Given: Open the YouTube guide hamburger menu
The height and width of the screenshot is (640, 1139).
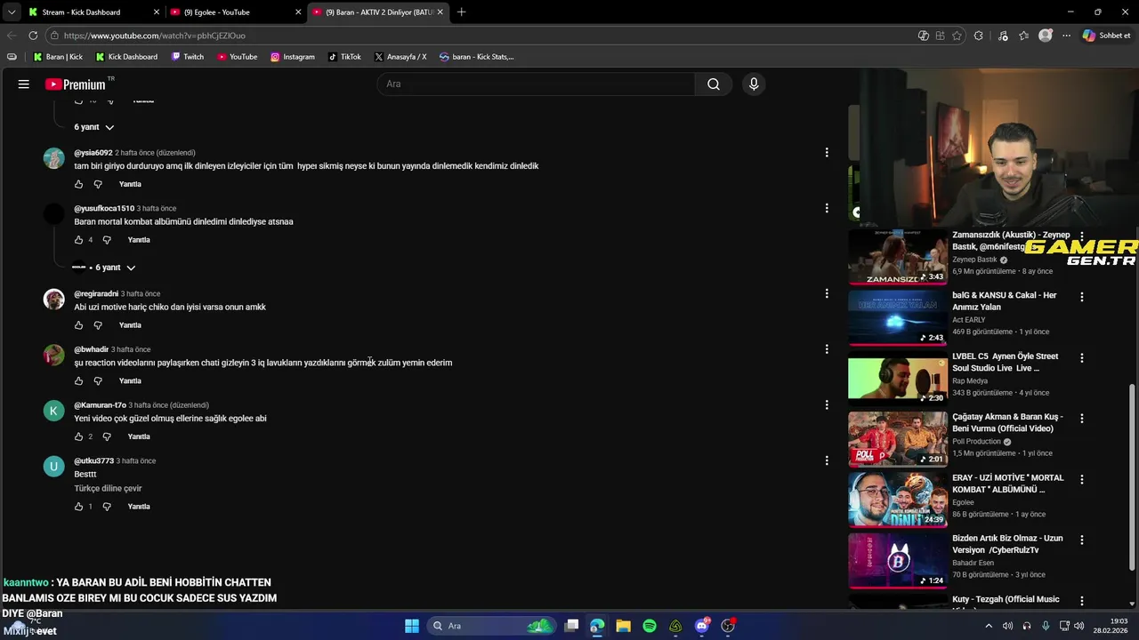Looking at the screenshot, I should pos(24,84).
